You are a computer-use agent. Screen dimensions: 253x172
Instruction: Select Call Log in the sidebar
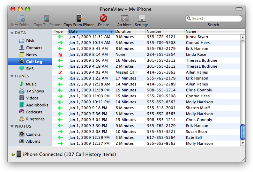(x=30, y=62)
